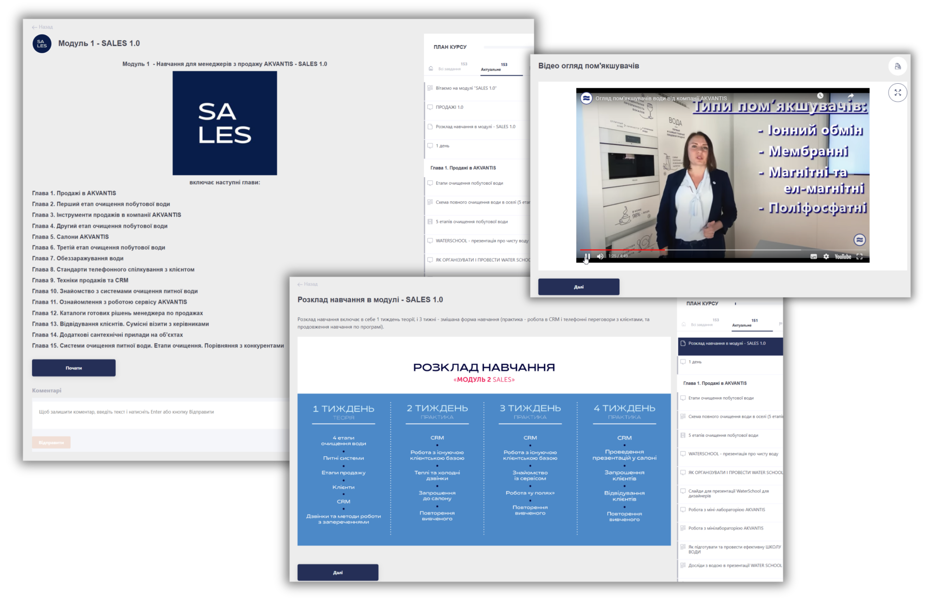Click Глава 14 Додаткові сантехнічні прилади text
The image size is (929, 599).
[107, 335]
